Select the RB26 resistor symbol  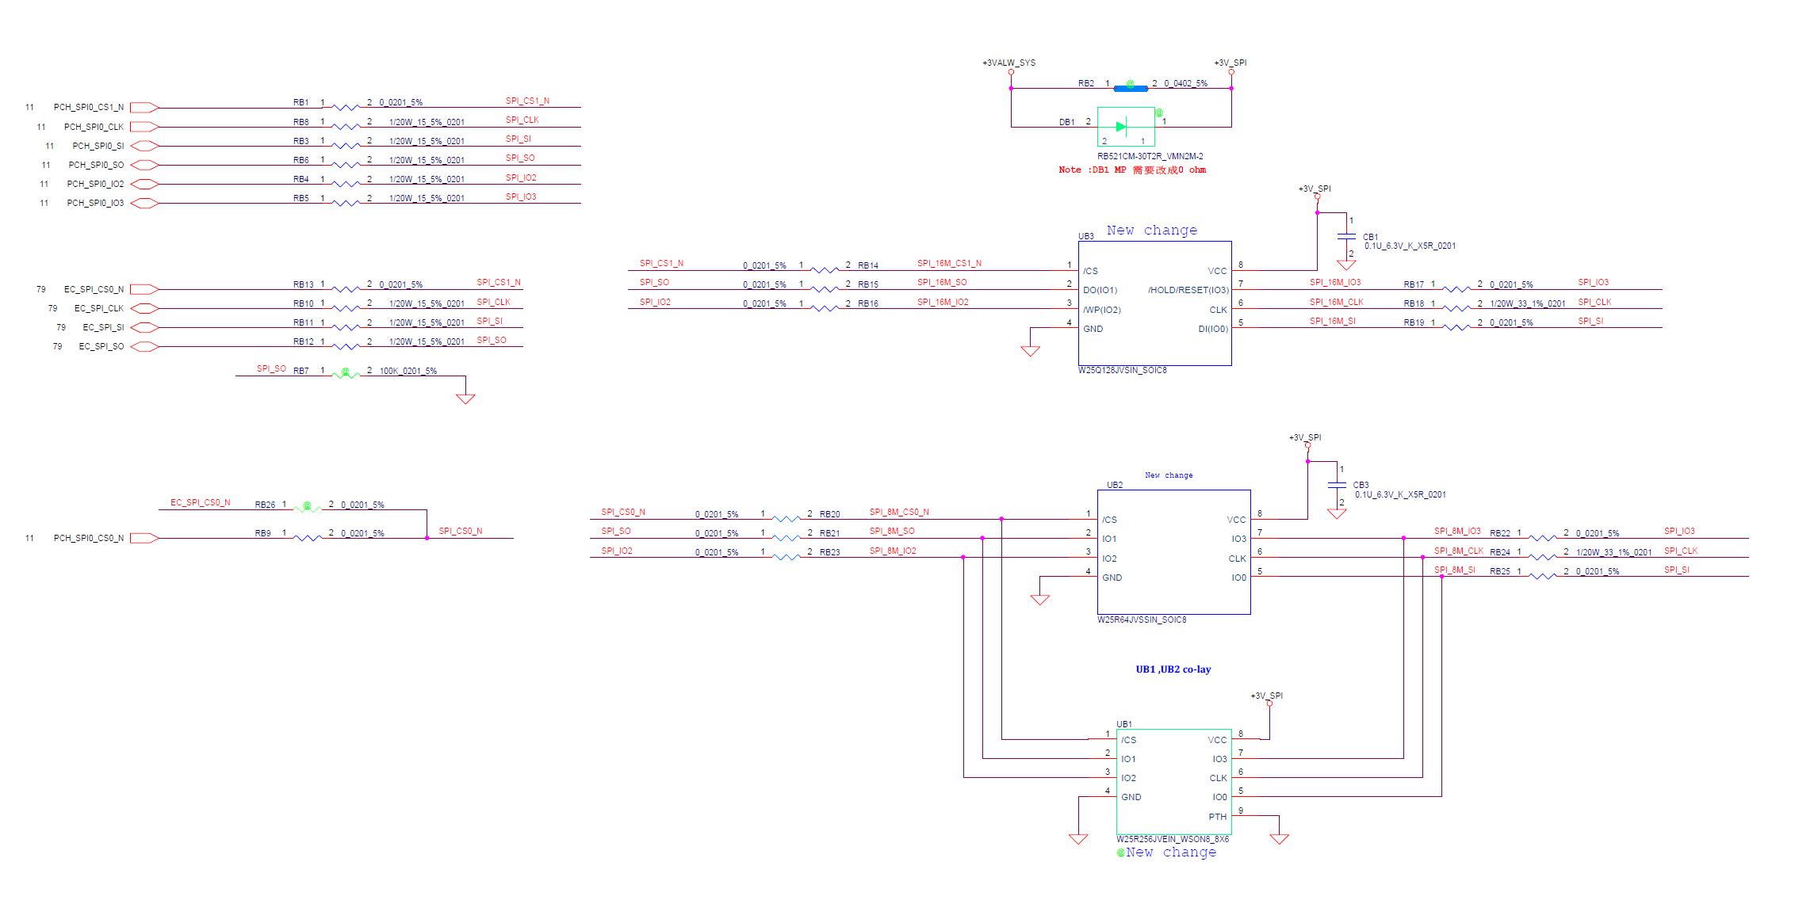pyautogui.click(x=307, y=509)
